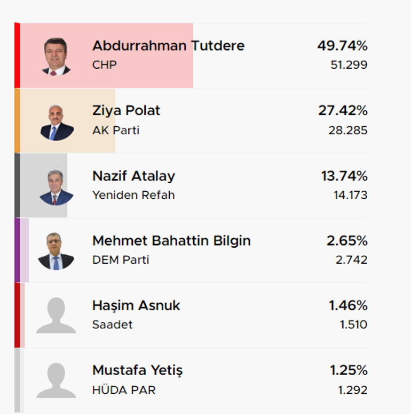Open candidate Nazif Atalay's name
This screenshot has height=414, width=411.
pos(133,176)
